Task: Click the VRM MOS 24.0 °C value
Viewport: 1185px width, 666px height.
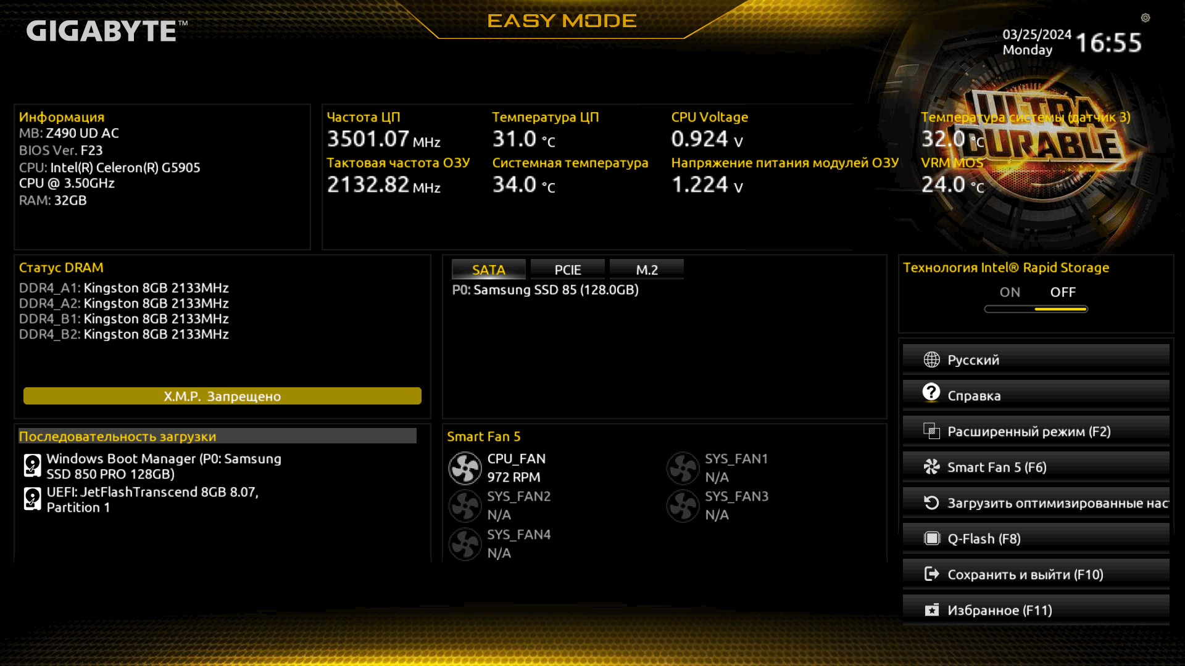Action: pos(952,184)
